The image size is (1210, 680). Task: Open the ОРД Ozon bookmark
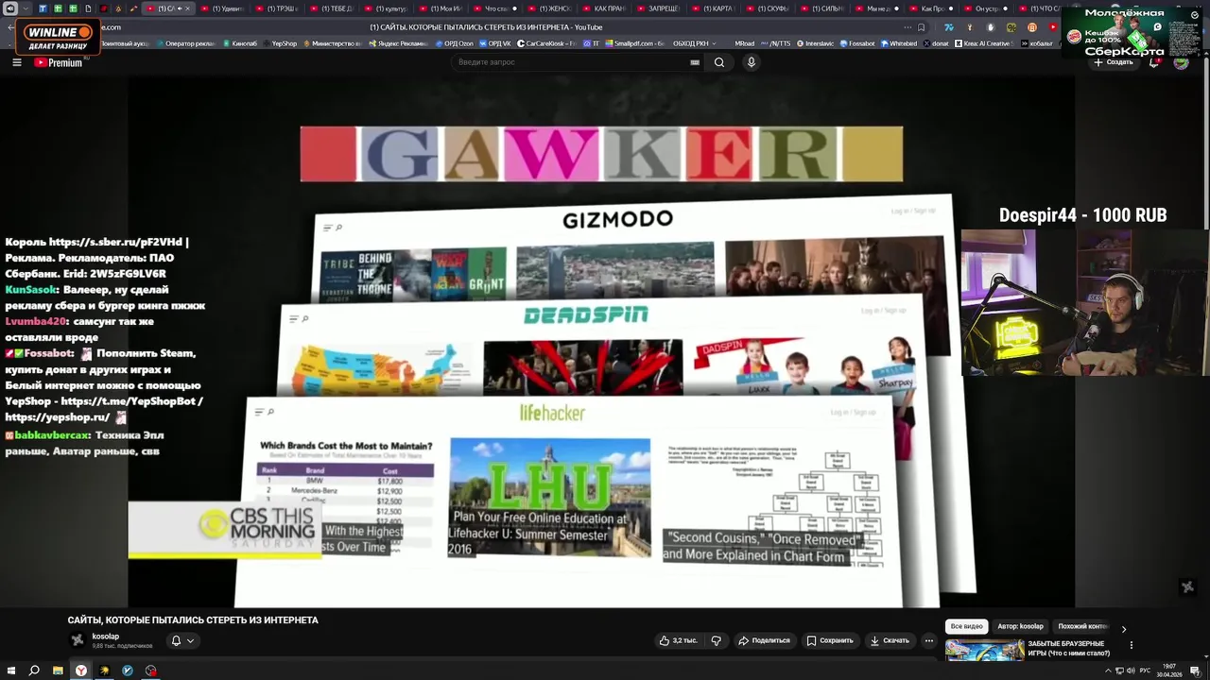pyautogui.click(x=456, y=43)
